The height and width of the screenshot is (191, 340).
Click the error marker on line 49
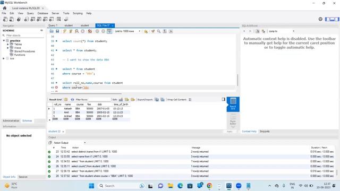pyautogui.click(x=56, y=88)
